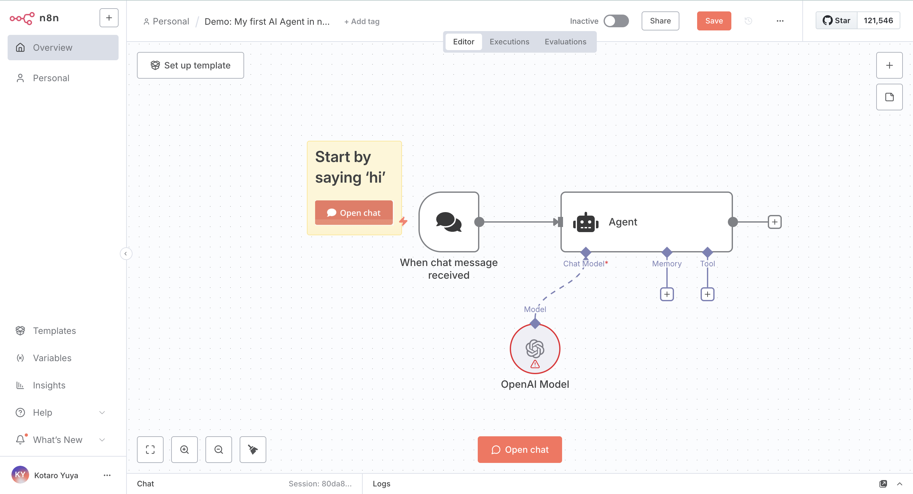This screenshot has height=494, width=913.
Task: Click the Model diamond connector on OpenAI node
Action: tap(535, 323)
